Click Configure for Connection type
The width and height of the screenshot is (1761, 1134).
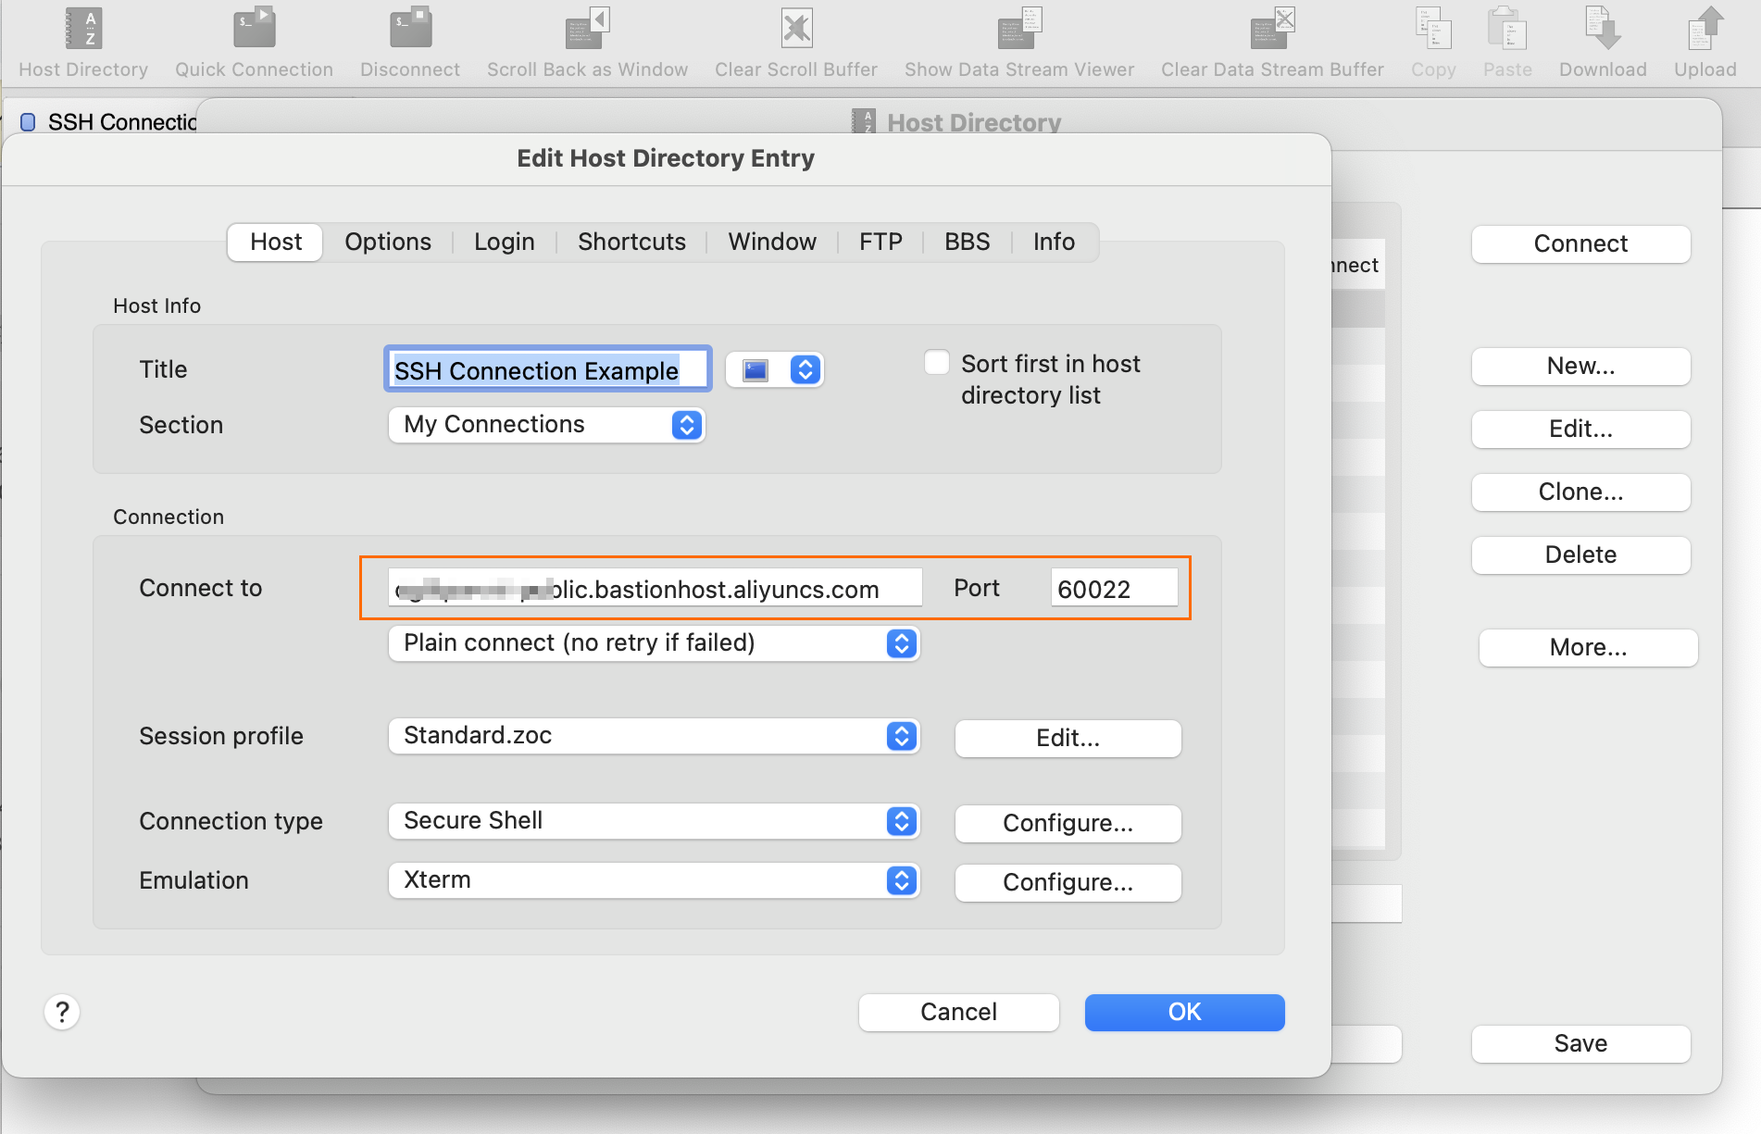click(x=1068, y=824)
